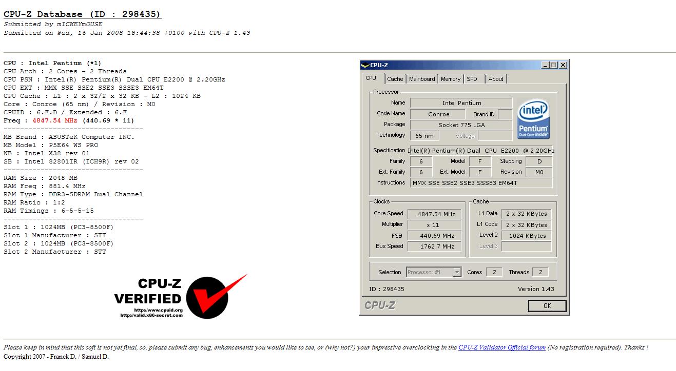
Task: Click the Revision field showing M0
Action: point(539,172)
